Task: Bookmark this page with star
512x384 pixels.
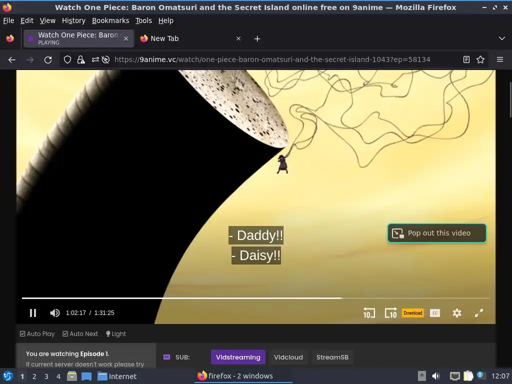Action: [x=480, y=60]
